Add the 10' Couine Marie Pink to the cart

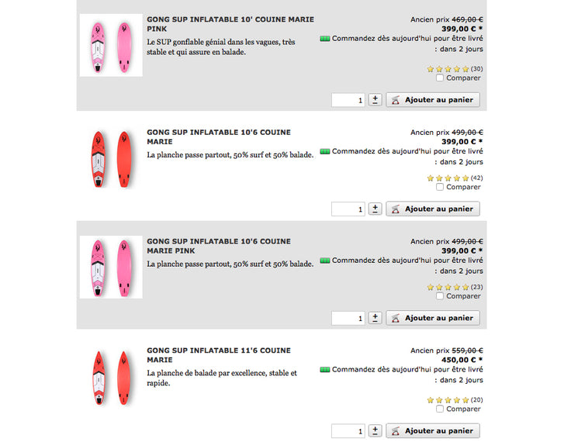click(433, 99)
